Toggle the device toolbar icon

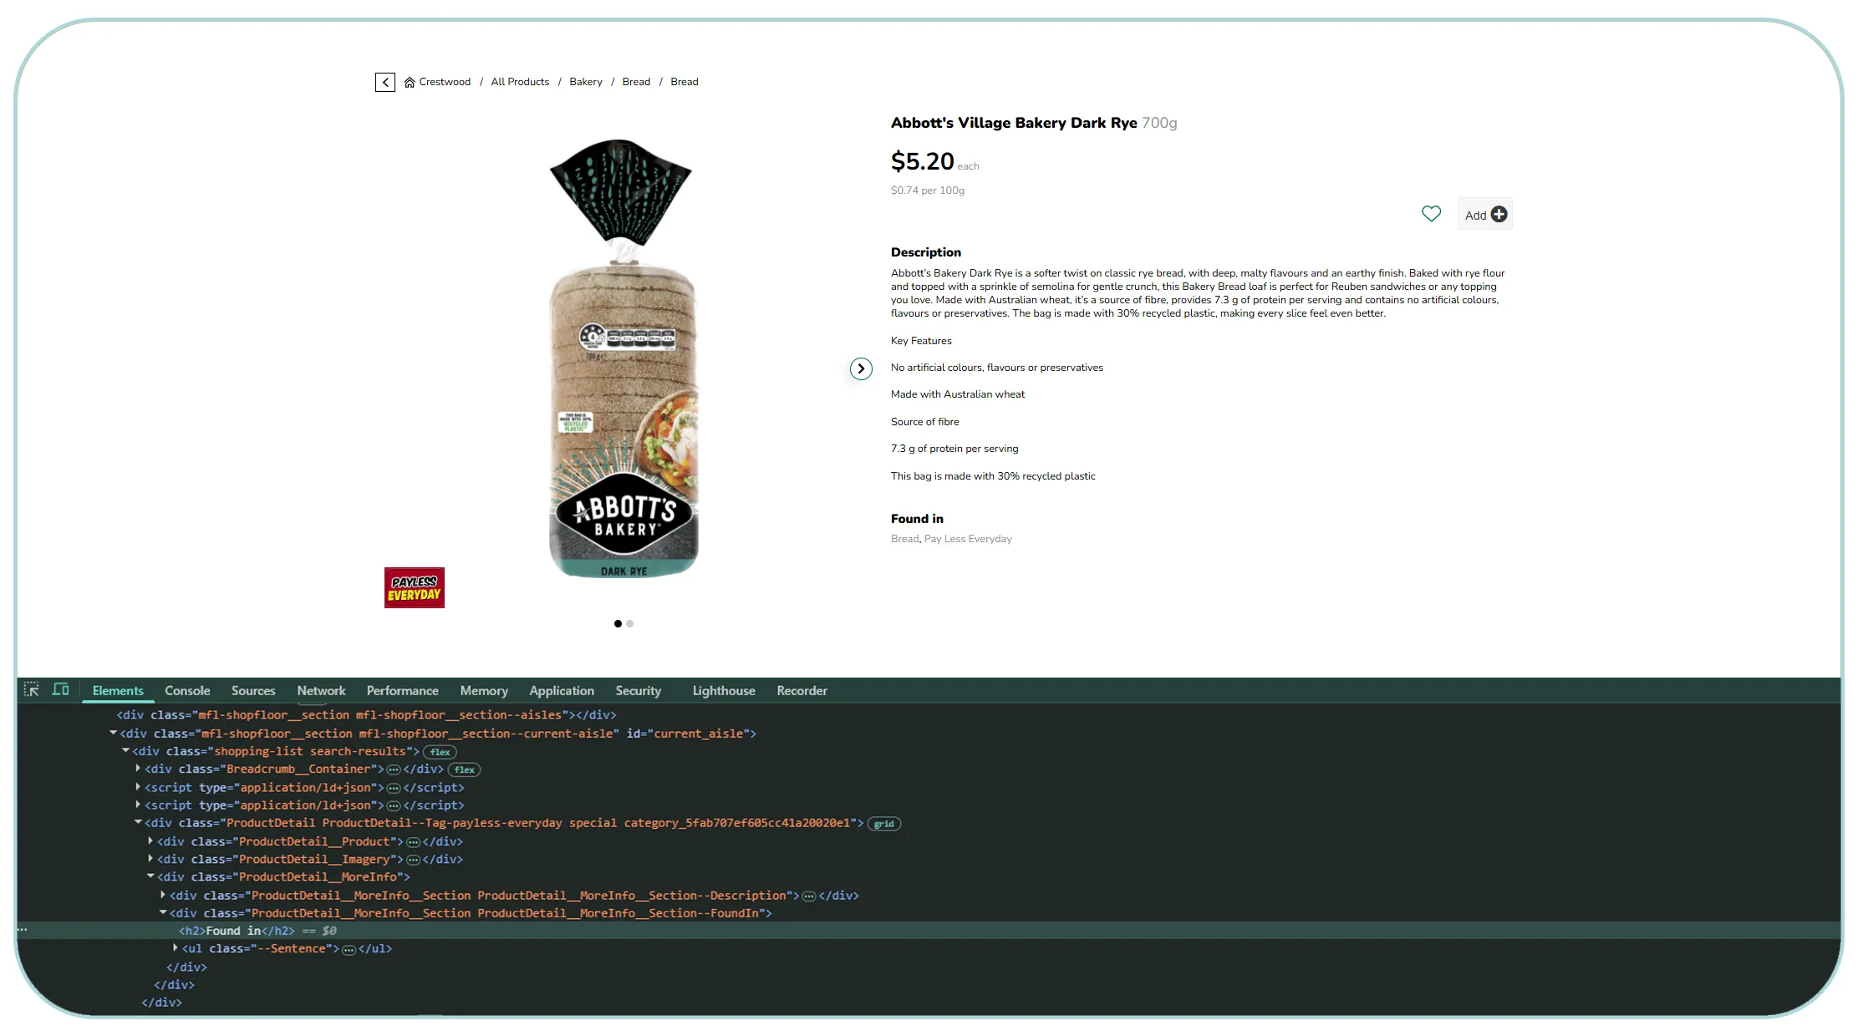60,690
